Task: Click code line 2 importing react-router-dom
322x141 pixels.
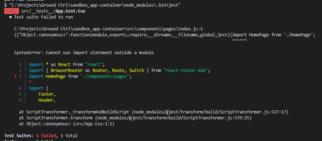Action: point(119,70)
